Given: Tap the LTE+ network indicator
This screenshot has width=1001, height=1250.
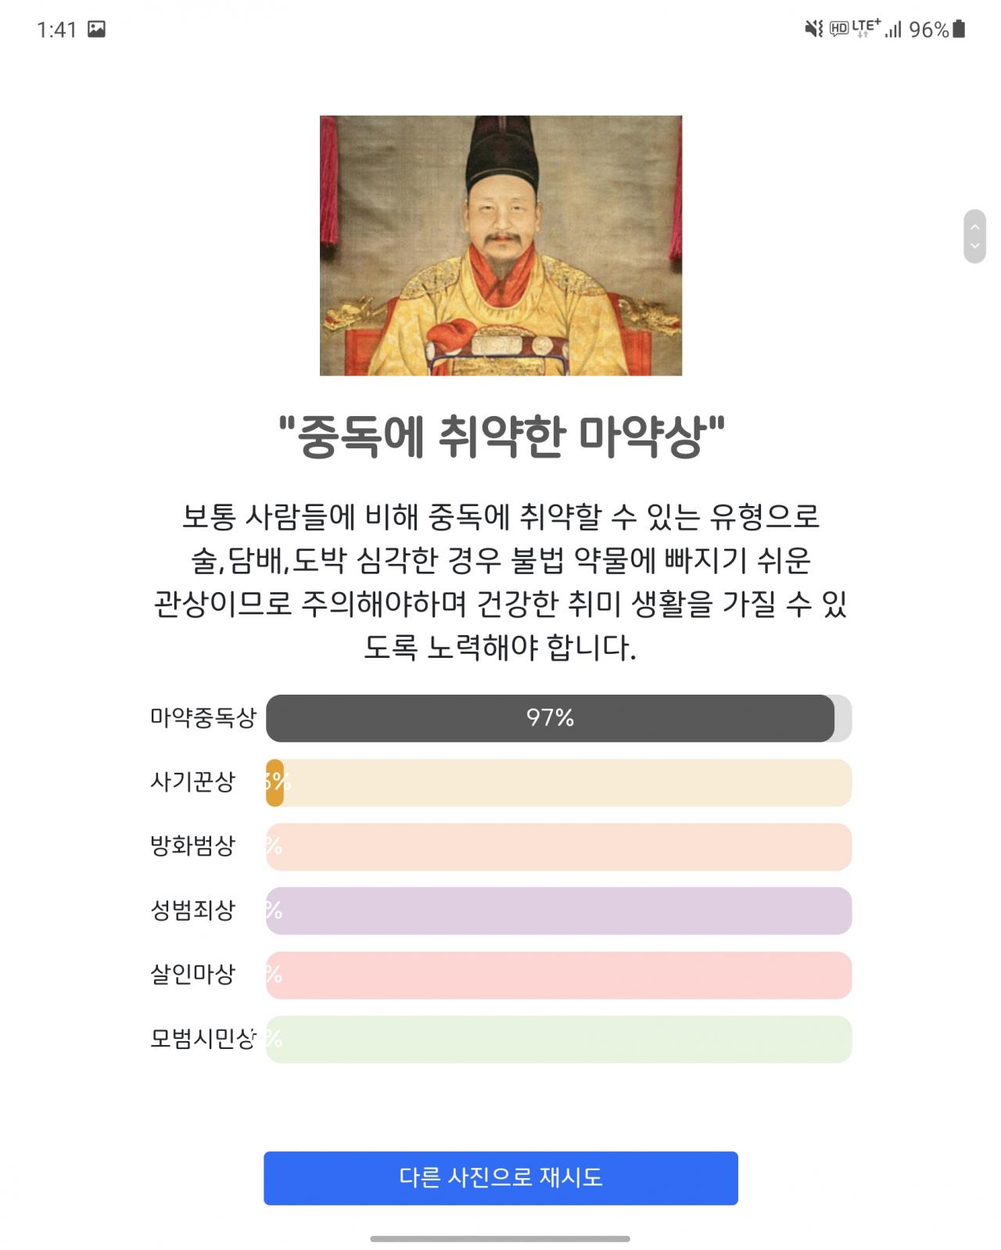Looking at the screenshot, I should click(866, 28).
